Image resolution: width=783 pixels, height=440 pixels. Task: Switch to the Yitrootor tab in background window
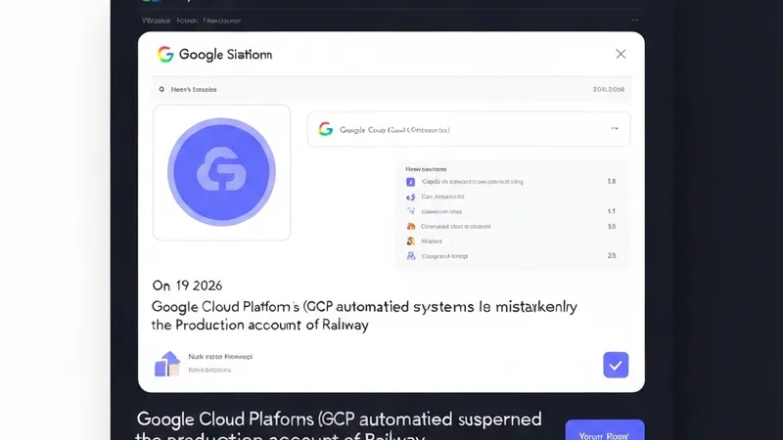(156, 21)
